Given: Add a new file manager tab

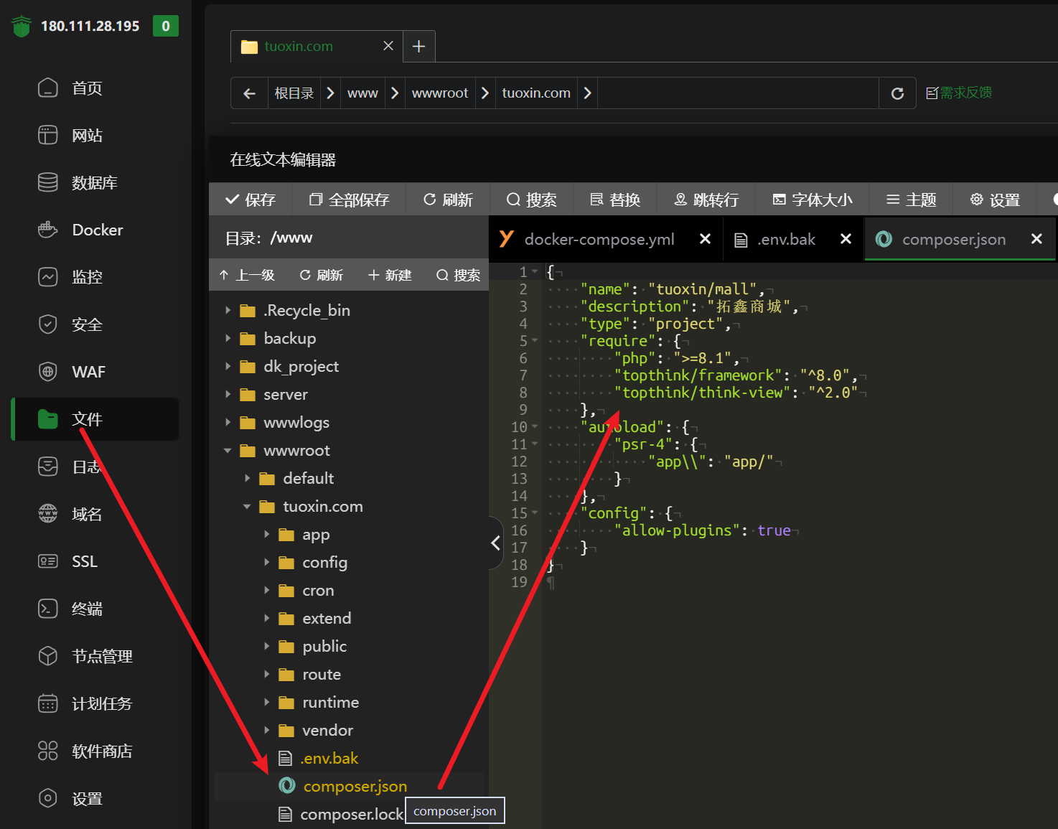Looking at the screenshot, I should point(419,47).
